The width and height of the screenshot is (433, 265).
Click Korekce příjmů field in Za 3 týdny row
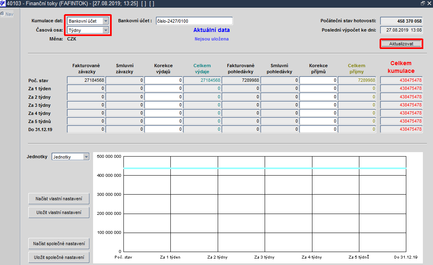coord(318,105)
